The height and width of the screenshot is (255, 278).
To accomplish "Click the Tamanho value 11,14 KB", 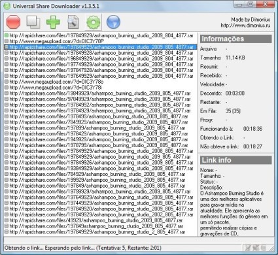I will click(235, 58).
